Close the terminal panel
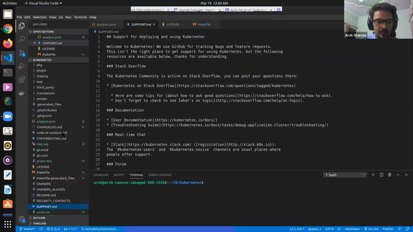This screenshot has width=413, height=232. pos(406,175)
